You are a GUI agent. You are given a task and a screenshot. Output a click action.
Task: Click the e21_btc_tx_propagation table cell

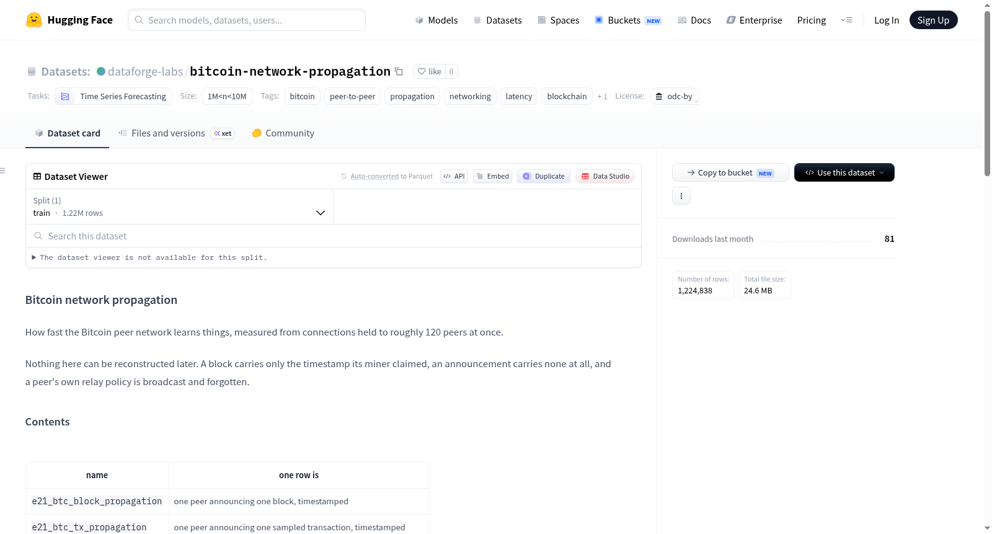click(x=97, y=527)
